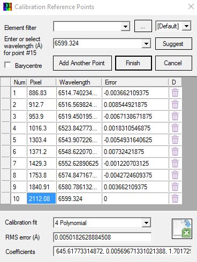
Task: Delete row 8 via trash icon
Action: [175, 175]
